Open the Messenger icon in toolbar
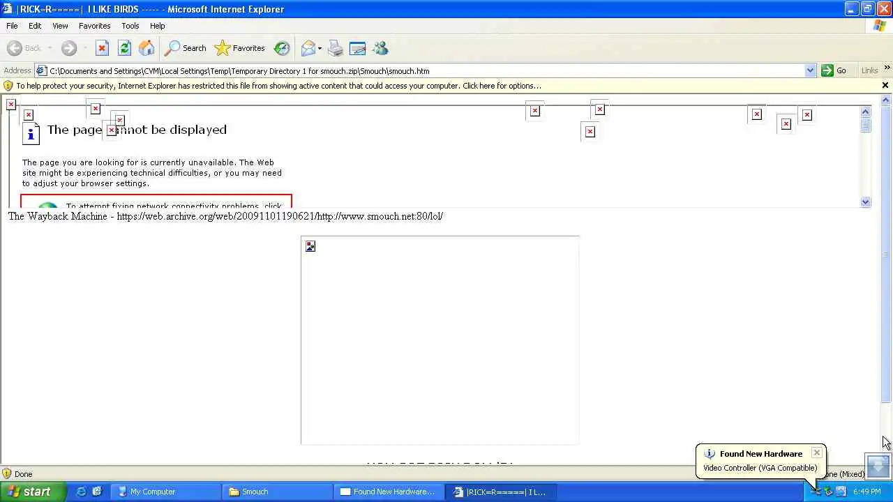This screenshot has height=502, width=893. [380, 48]
